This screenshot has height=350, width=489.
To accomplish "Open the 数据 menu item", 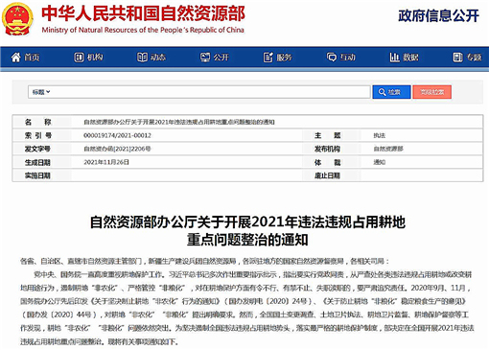I will point(404,58).
